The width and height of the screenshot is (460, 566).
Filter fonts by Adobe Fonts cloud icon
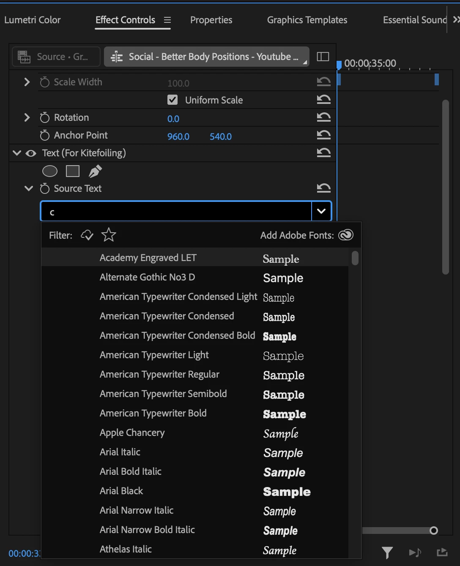(x=87, y=235)
